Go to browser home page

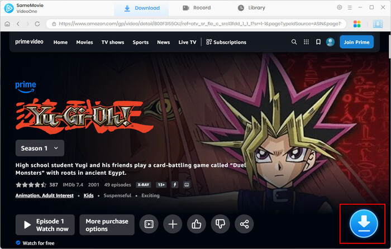coord(7,24)
